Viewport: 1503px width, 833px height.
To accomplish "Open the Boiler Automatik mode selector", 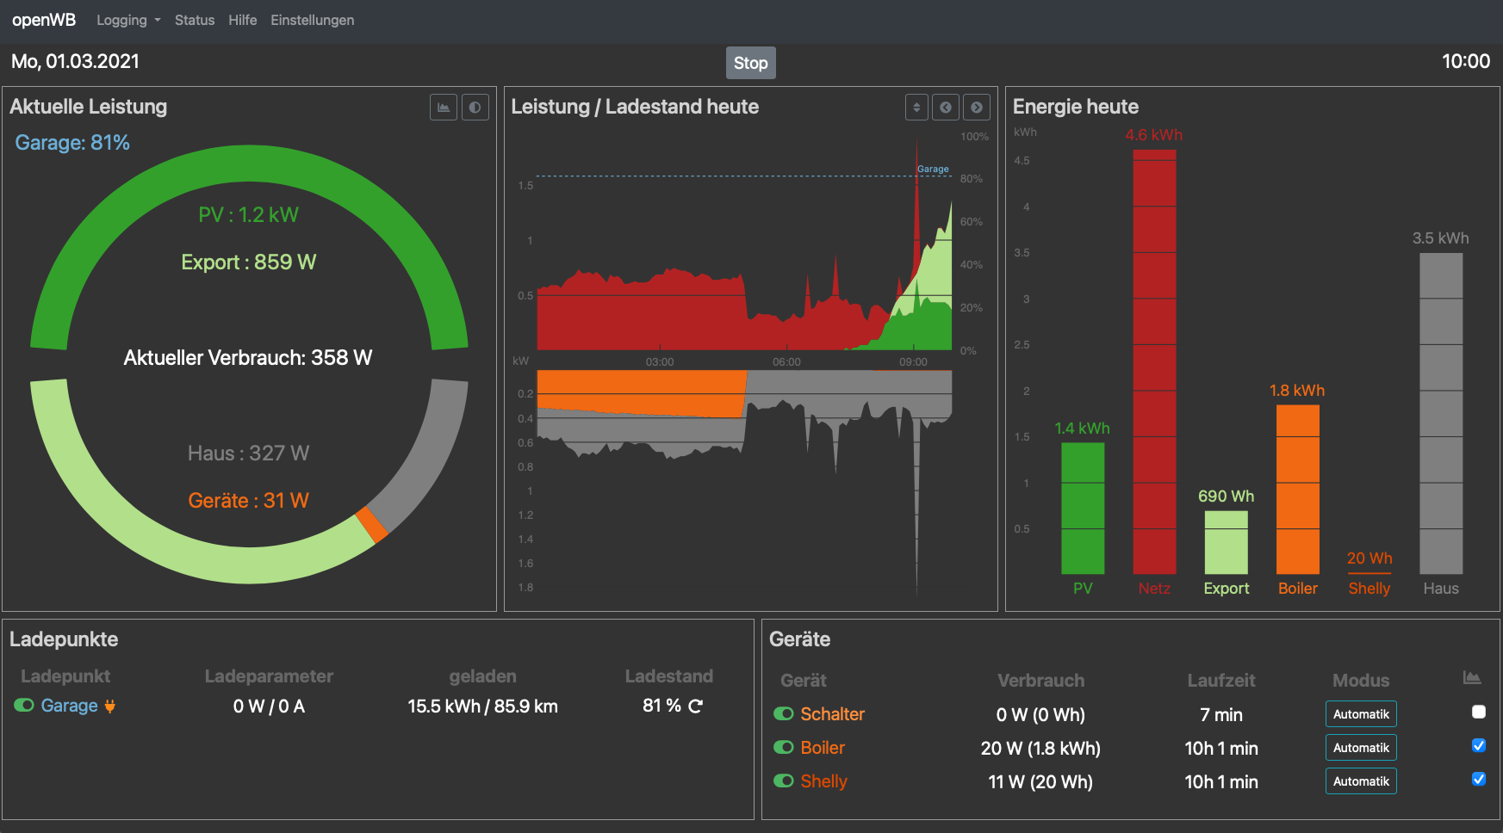I will [x=1361, y=748].
